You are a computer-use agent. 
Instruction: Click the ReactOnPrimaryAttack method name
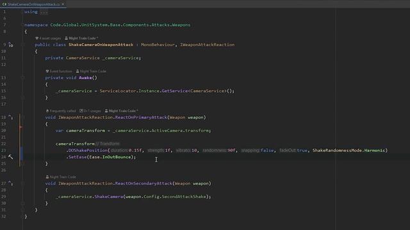(x=141, y=118)
